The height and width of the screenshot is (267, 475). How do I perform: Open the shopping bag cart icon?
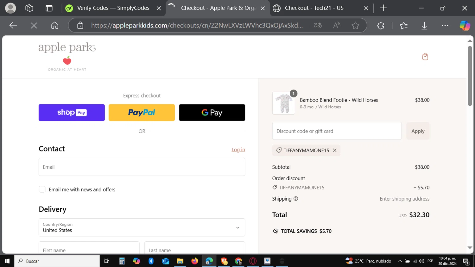tap(425, 57)
